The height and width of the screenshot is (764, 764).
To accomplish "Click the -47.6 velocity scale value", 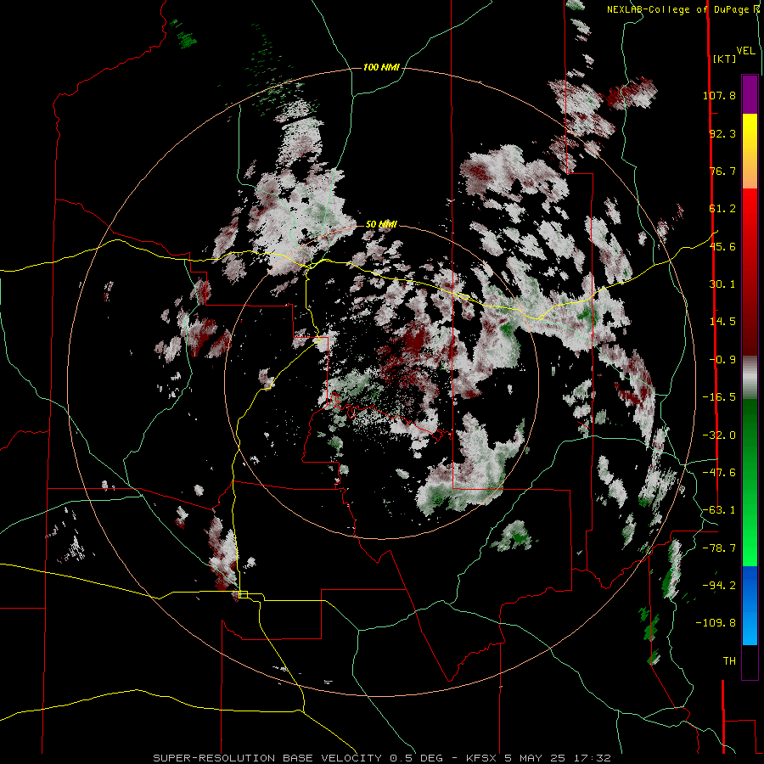I will pyautogui.click(x=719, y=473).
